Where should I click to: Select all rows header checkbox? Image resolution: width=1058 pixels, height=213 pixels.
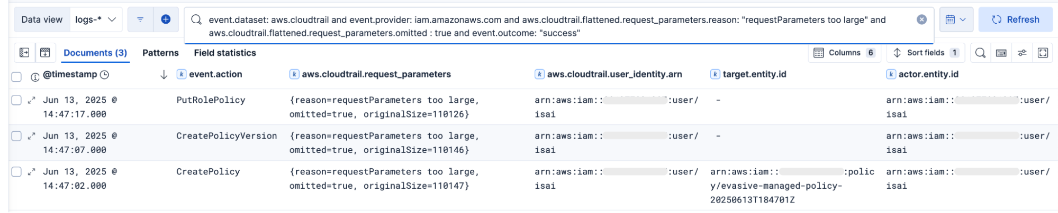coord(16,77)
